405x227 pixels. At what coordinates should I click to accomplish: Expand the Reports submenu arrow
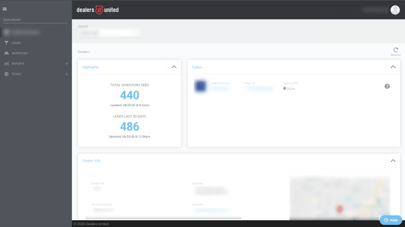click(x=67, y=64)
